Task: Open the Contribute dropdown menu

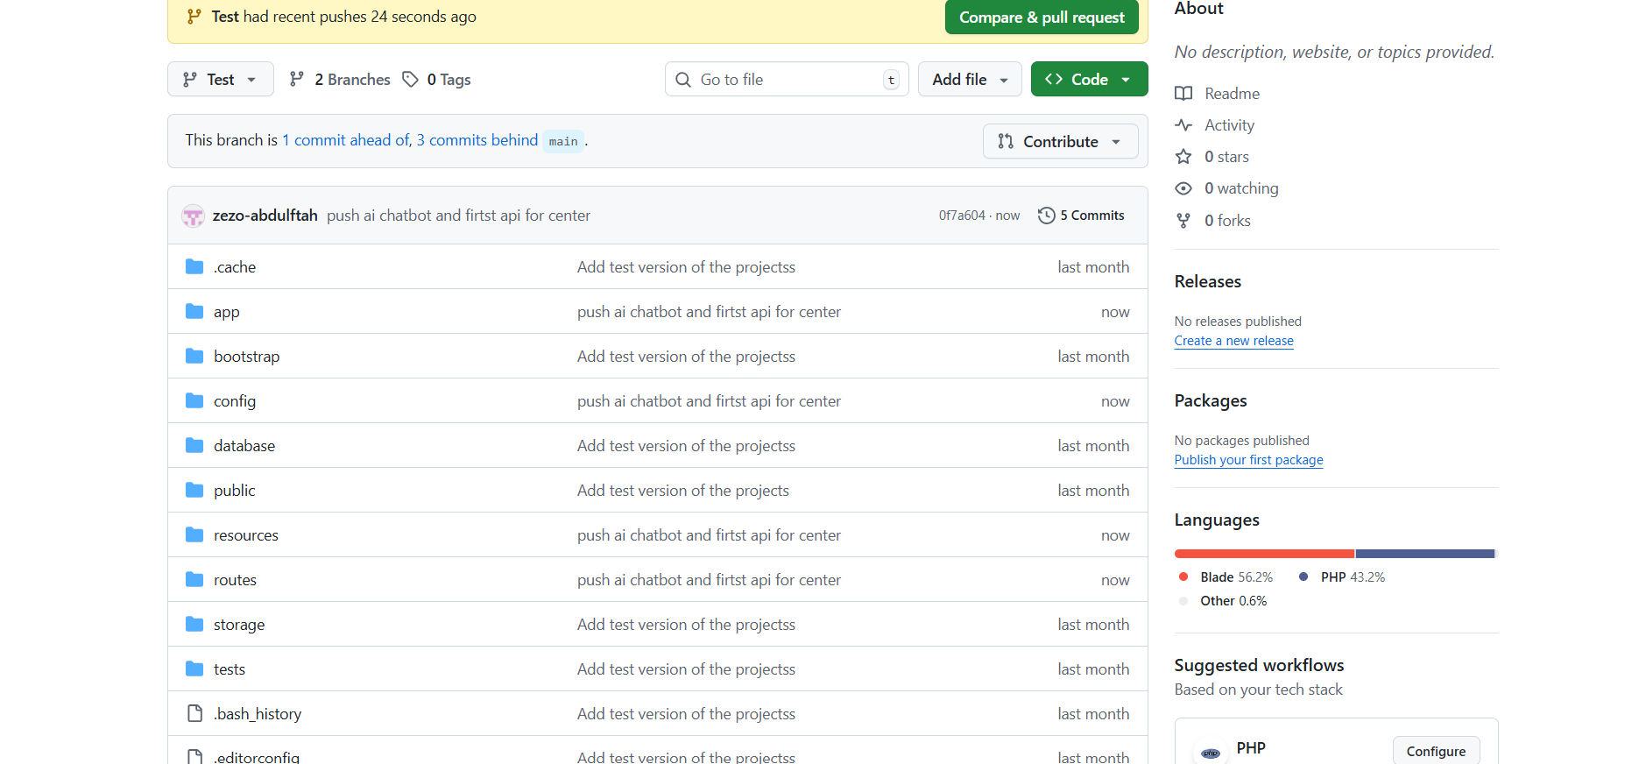Action: (x=1060, y=142)
